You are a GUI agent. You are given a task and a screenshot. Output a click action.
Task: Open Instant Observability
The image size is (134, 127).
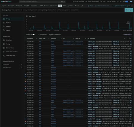pos(92,1)
